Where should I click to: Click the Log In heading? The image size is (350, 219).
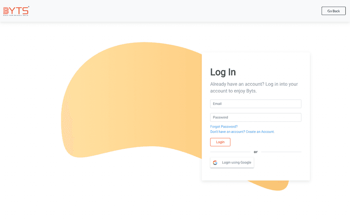point(223,72)
